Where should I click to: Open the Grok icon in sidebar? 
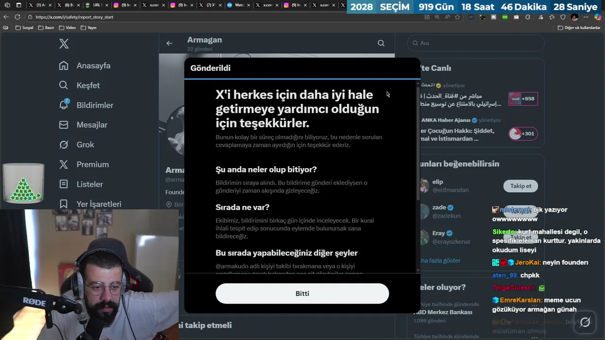pyautogui.click(x=64, y=144)
